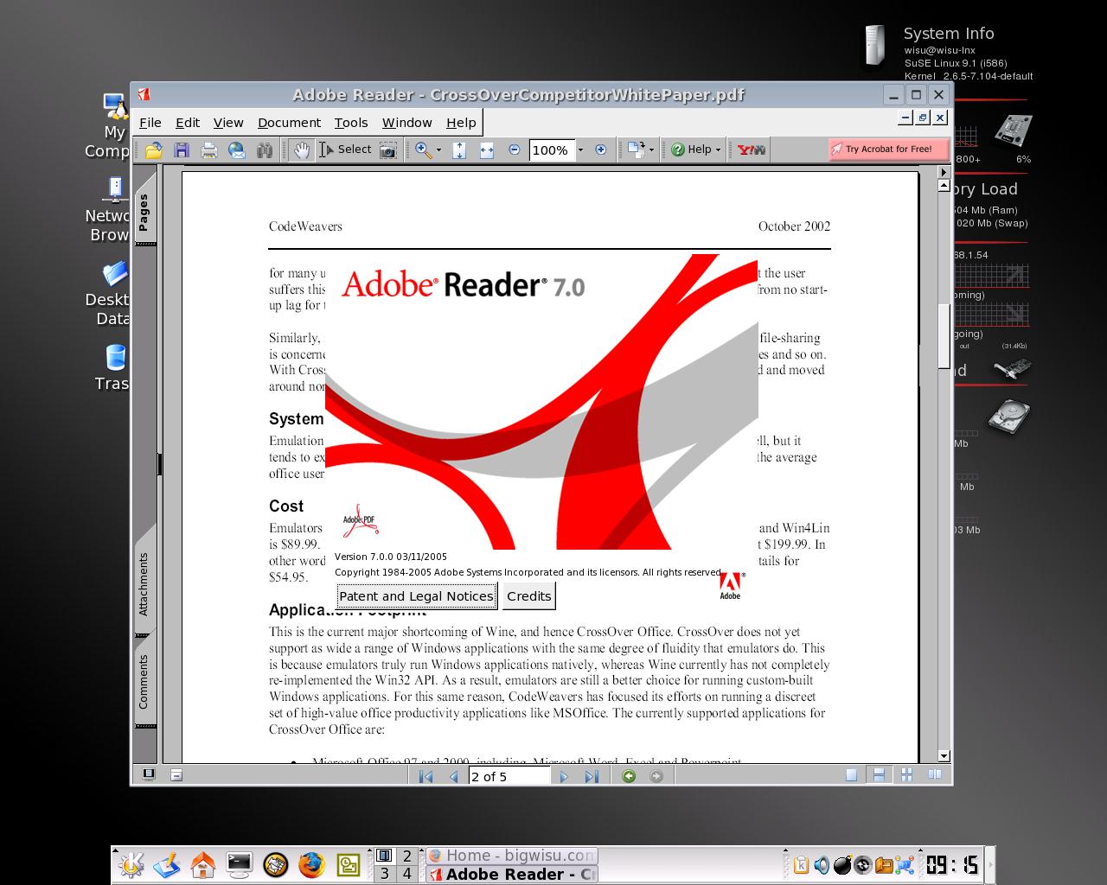This screenshot has width=1107, height=885.
Task: Open Klipper clipboard tray icon
Action: click(802, 864)
